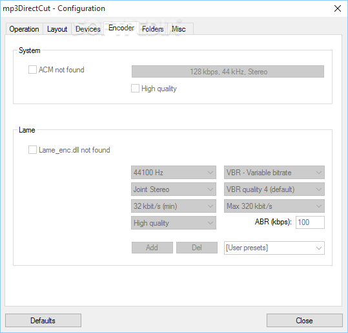The image size is (348, 333).
Task: Click the Close button at the bottom
Action: (x=305, y=320)
